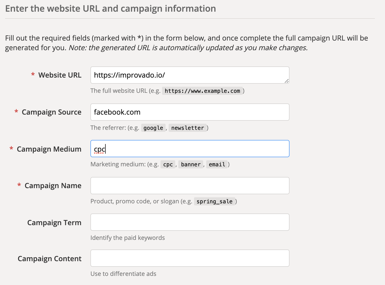Click the 'Identify the paid keywords' hint

pyautogui.click(x=127, y=238)
